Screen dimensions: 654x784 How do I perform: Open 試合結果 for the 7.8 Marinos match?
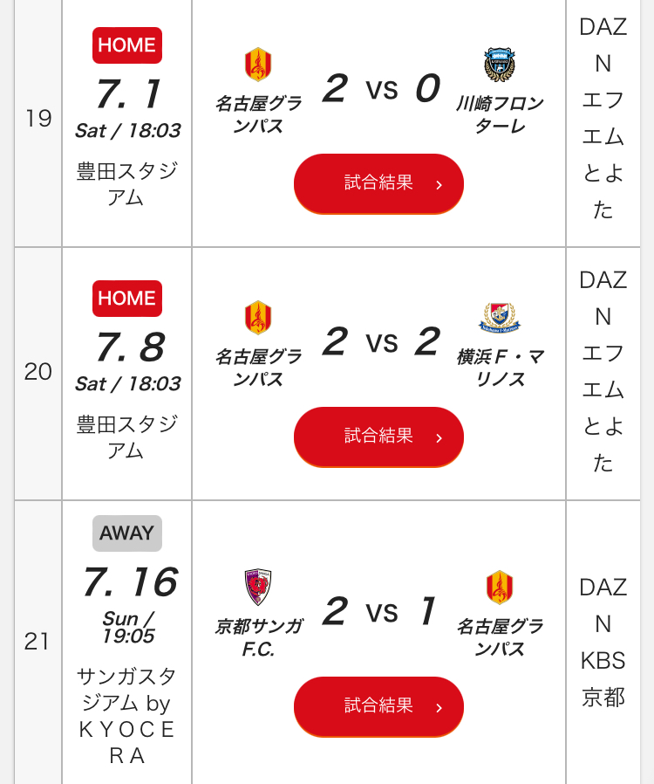pyautogui.click(x=378, y=437)
